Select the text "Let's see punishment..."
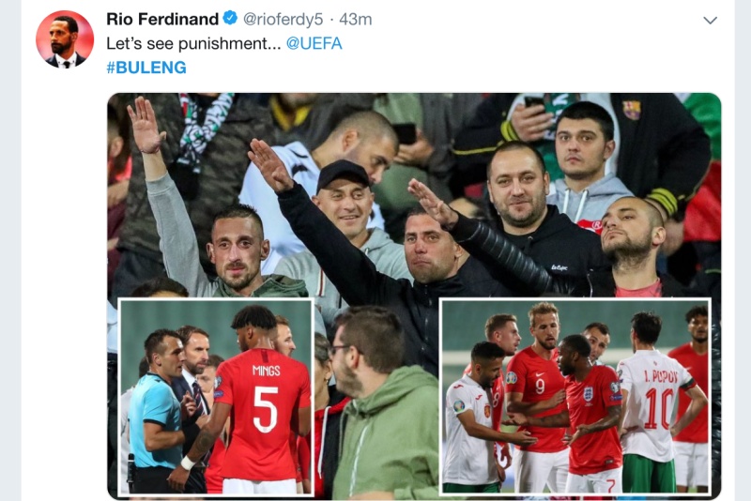 point(193,43)
